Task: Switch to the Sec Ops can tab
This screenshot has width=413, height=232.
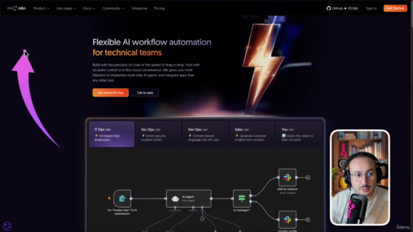Action: pyautogui.click(x=158, y=134)
